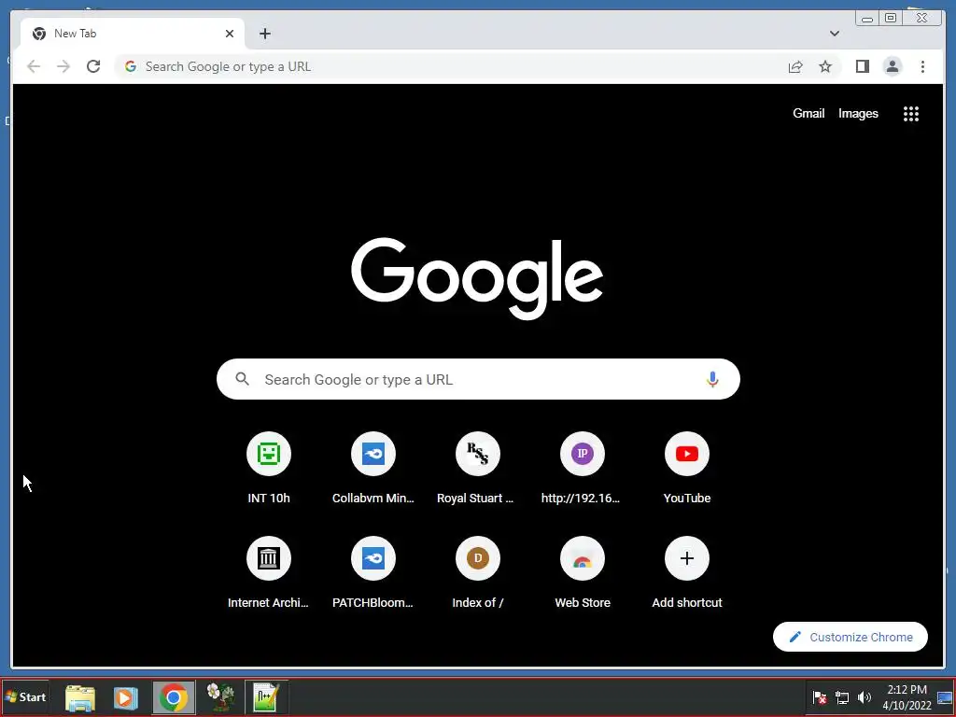Click the Show desktop button

(x=945, y=697)
